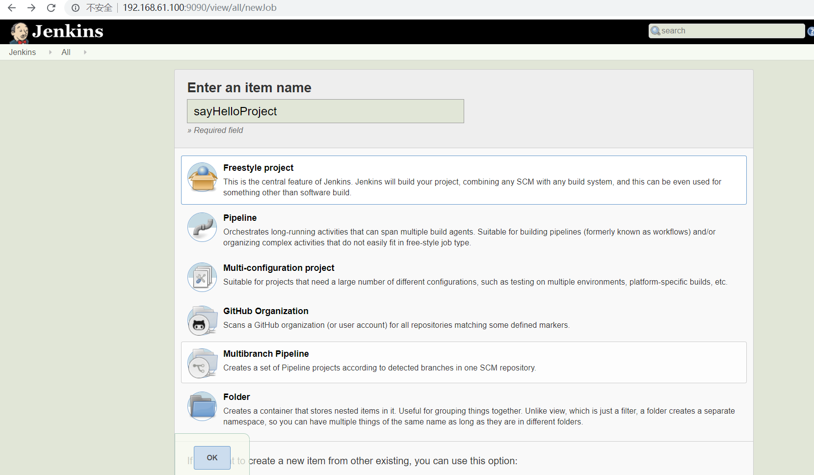
Task: Click the Multibranch Pipeline description text
Action: point(379,368)
